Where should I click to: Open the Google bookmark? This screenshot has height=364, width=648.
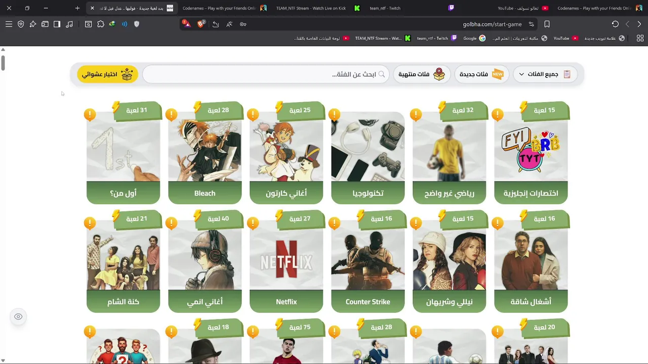(474, 38)
